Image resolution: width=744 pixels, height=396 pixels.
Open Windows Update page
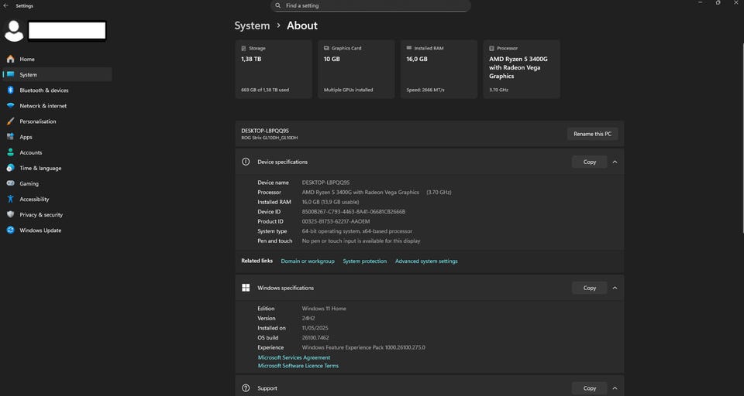(40, 230)
